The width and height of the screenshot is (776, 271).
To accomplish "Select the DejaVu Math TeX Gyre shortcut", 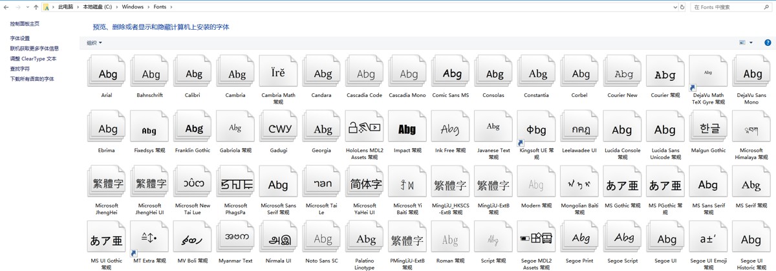I will 708,71.
